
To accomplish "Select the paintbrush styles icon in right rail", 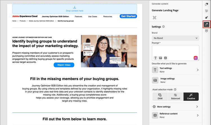I will point(206,17).
